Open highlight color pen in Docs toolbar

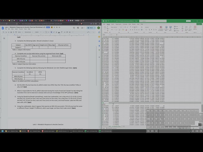pos(62,32)
